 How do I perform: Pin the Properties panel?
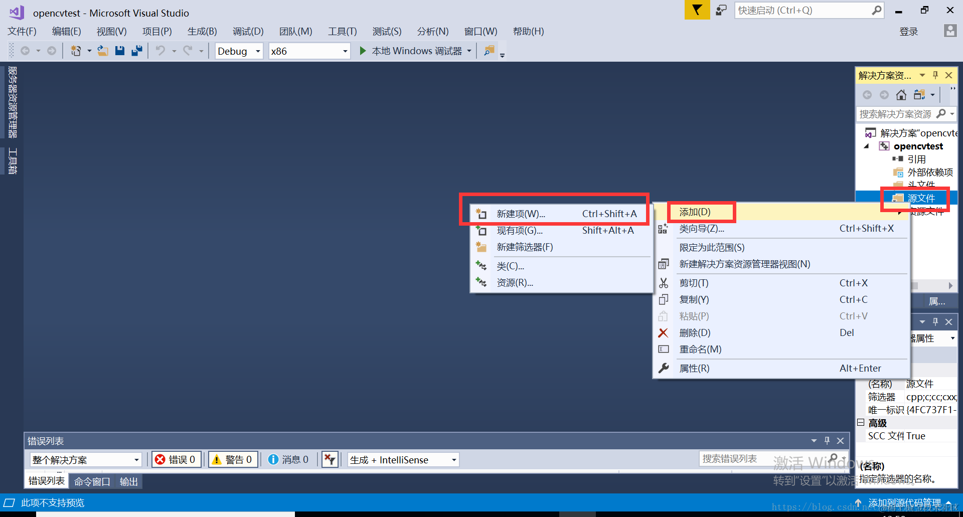(x=935, y=322)
